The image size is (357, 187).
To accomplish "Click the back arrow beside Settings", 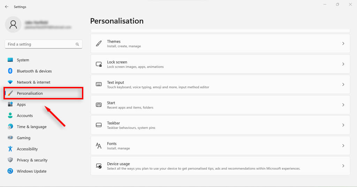I will coord(7,7).
